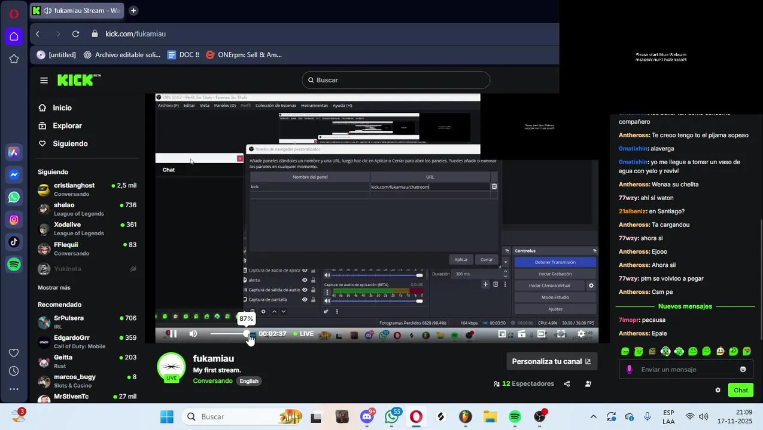Viewport: 763px width, 430px height.
Task: Open Archivo (F) menu in OBS
Action: [168, 105]
